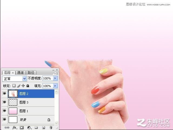Click the link layers chain icon
Viewport: 173px width, 130px height.
pos(7,128)
